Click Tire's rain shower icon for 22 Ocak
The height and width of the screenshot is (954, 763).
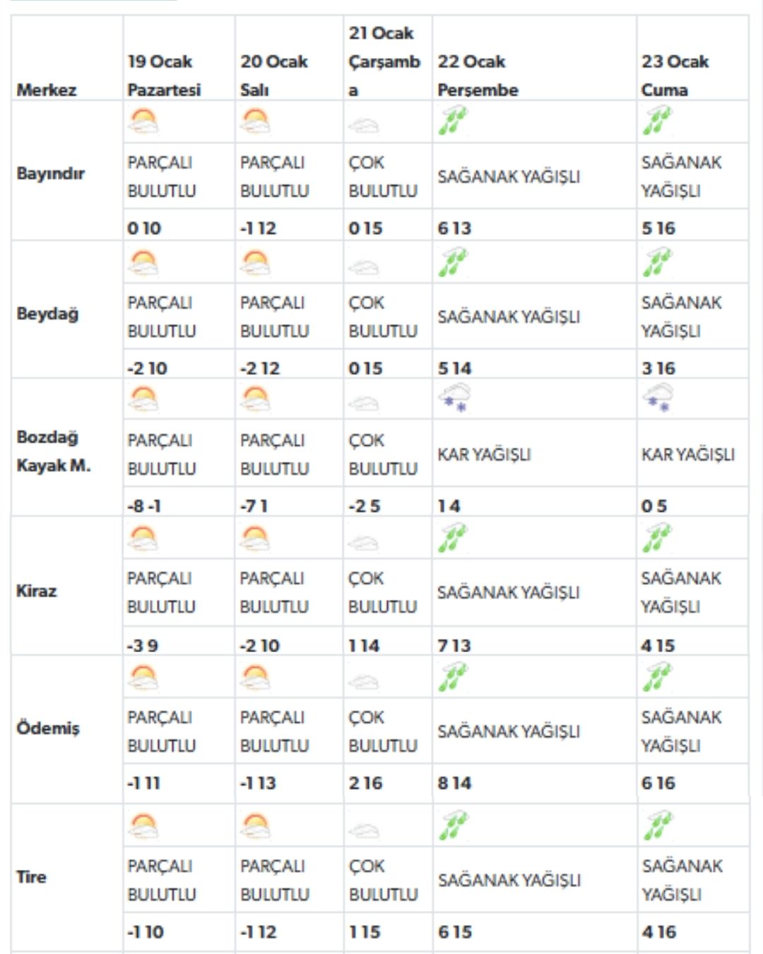tap(452, 825)
